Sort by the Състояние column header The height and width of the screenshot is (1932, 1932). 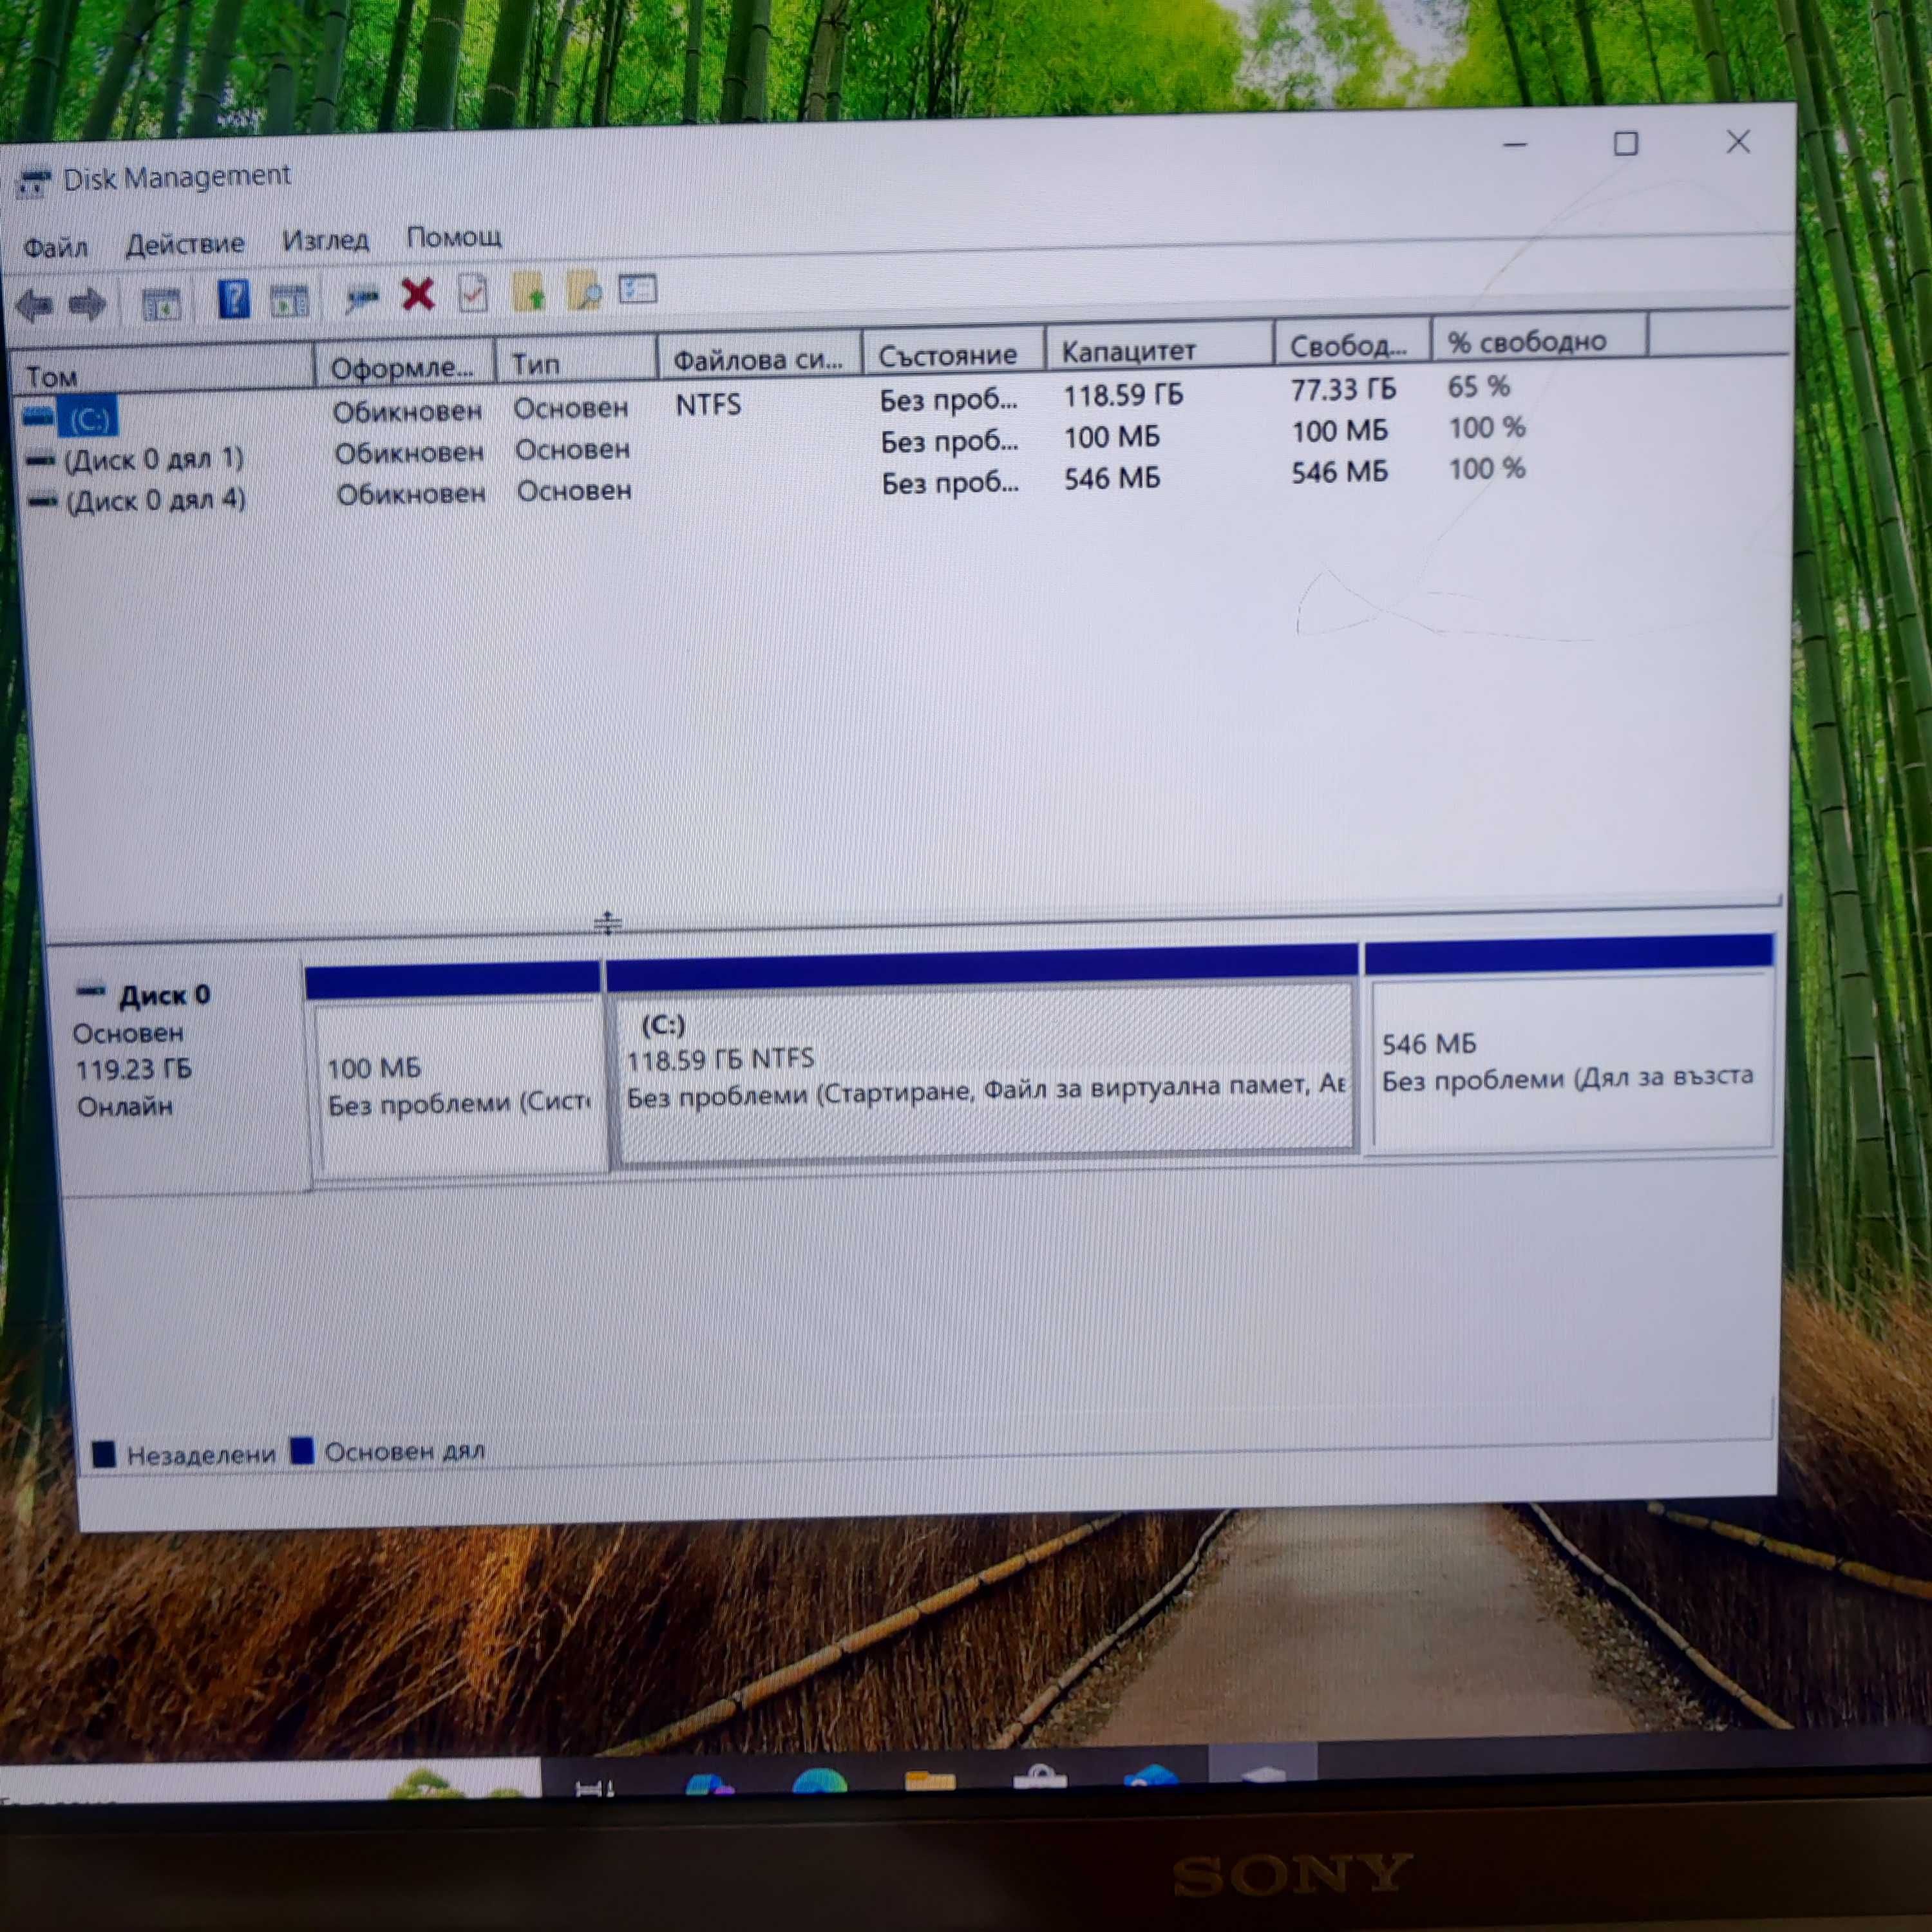[953, 352]
